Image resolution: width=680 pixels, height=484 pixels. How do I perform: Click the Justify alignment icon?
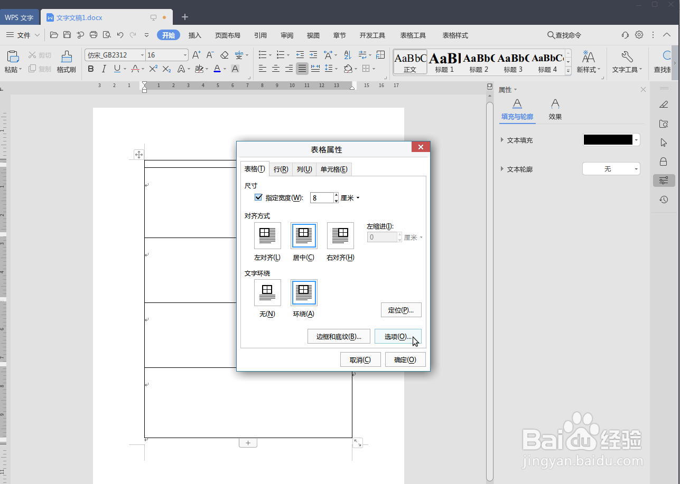[302, 69]
